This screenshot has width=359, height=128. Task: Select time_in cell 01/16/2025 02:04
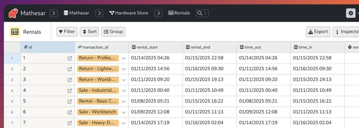[318, 123]
